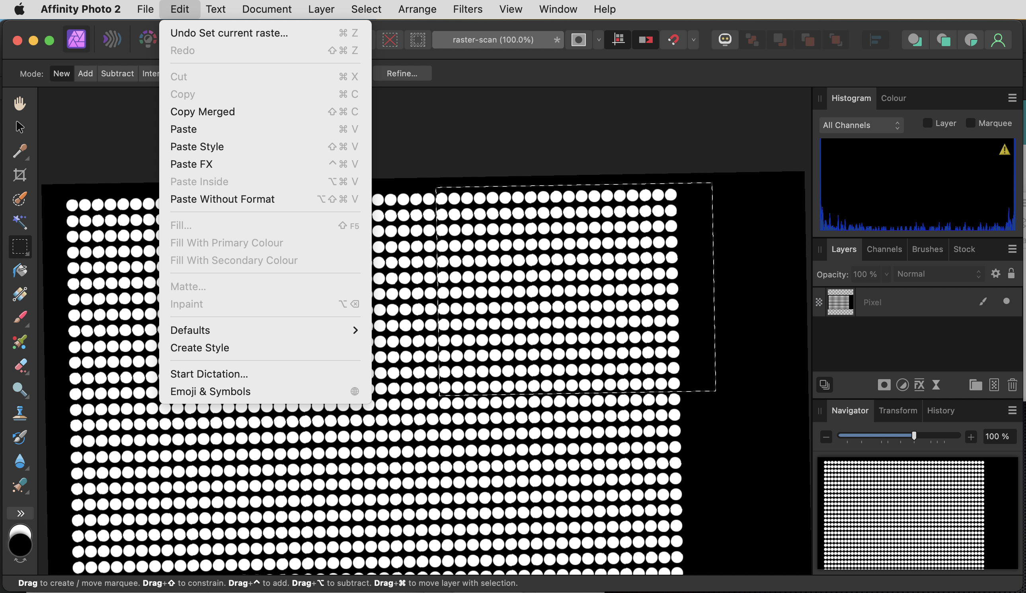
Task: Select the Clone Stamp tool
Action: click(x=20, y=414)
